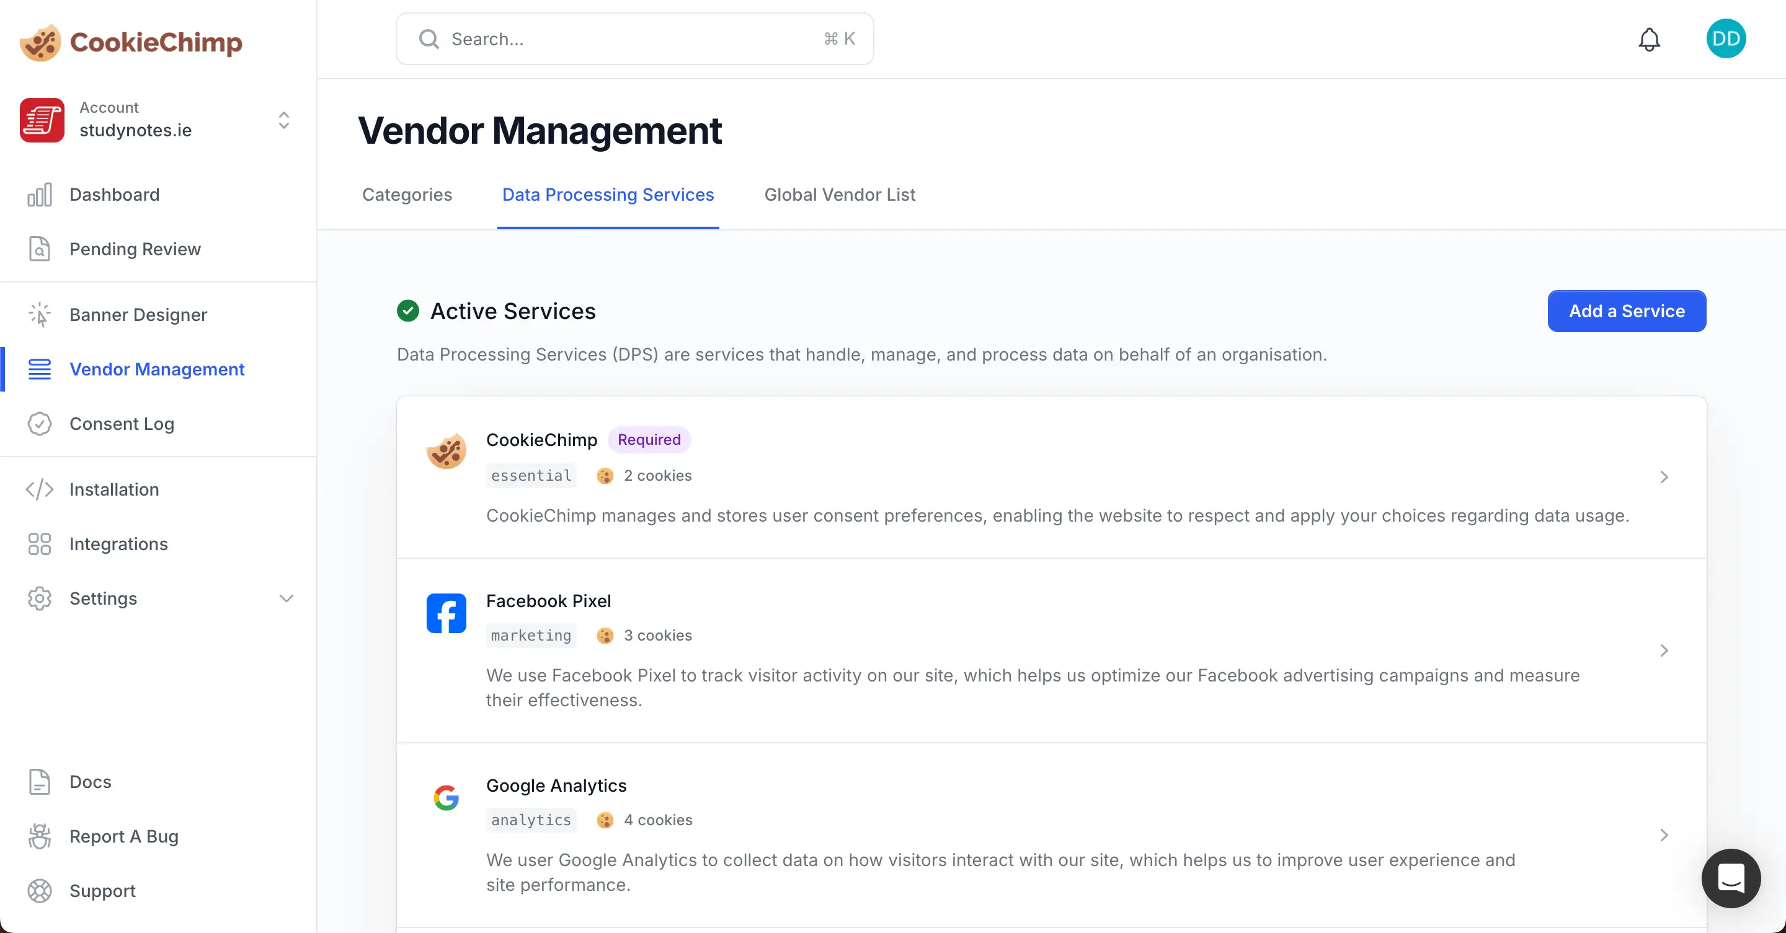This screenshot has height=933, width=1786.
Task: Click the Report A Bug icon
Action: pyautogui.click(x=40, y=836)
